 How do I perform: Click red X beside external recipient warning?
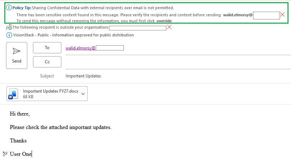point(169,27)
